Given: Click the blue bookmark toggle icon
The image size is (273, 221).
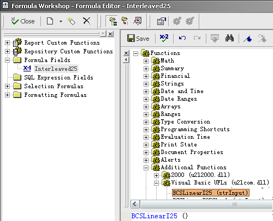Looking at the screenshot, I should coord(248,39).
